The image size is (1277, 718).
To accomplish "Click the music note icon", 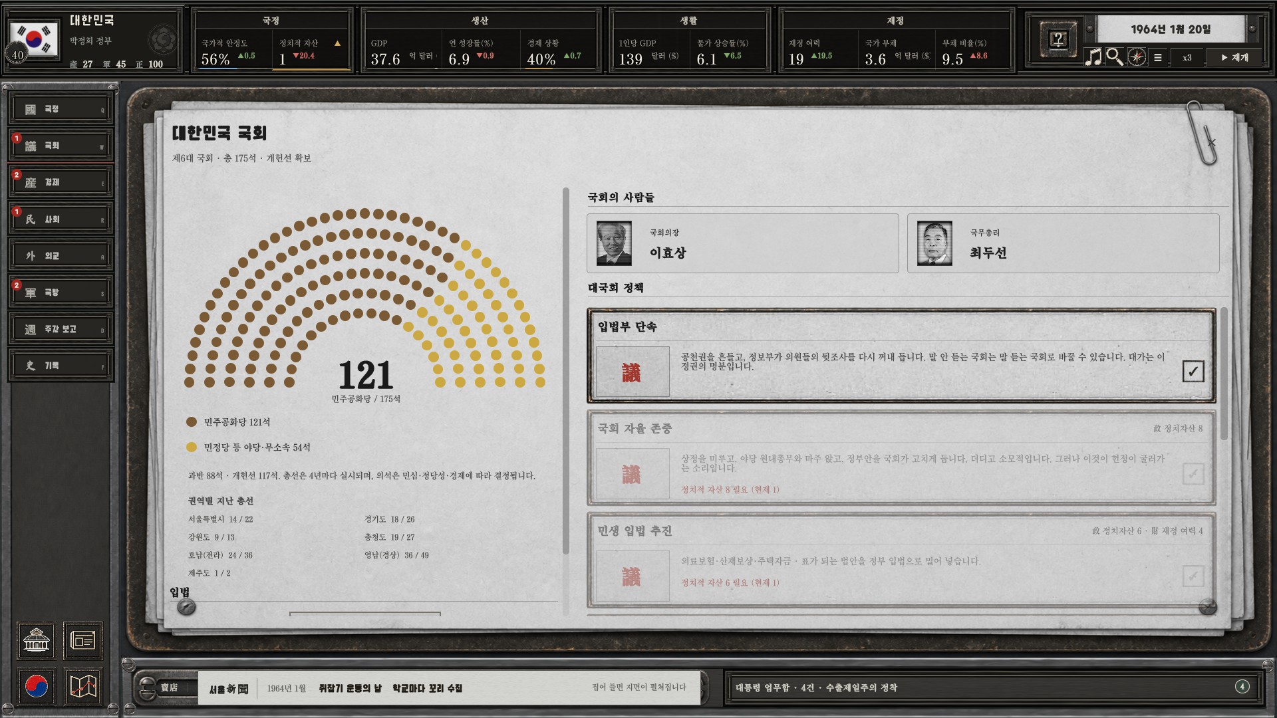I will pyautogui.click(x=1093, y=57).
